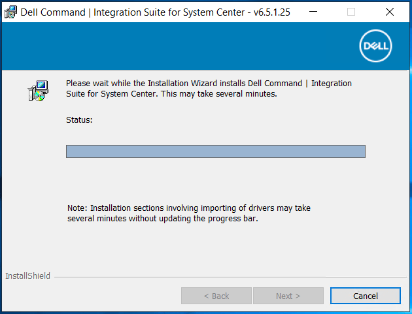Click the 'Please wait while the Installation Wizard' line
Screen dimensions: 412x314
[x=209, y=84]
